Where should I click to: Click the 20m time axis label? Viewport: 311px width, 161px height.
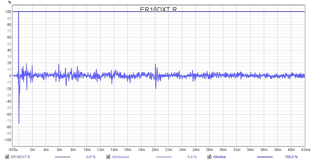click(x=155, y=150)
